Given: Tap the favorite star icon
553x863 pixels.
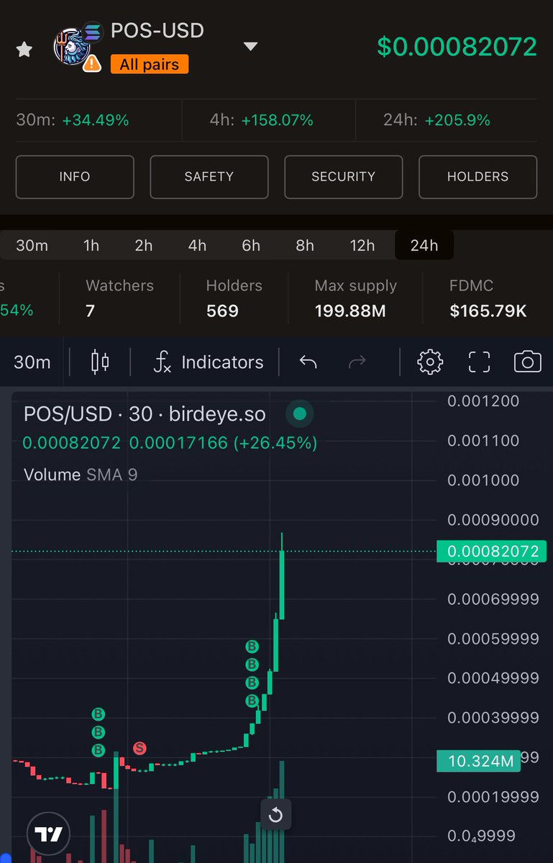Looking at the screenshot, I should click(24, 50).
